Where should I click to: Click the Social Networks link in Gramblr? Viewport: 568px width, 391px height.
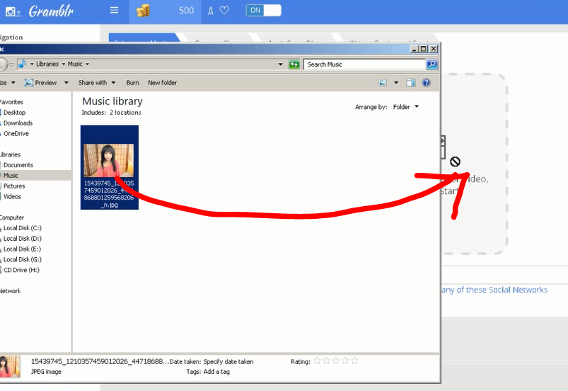point(494,290)
